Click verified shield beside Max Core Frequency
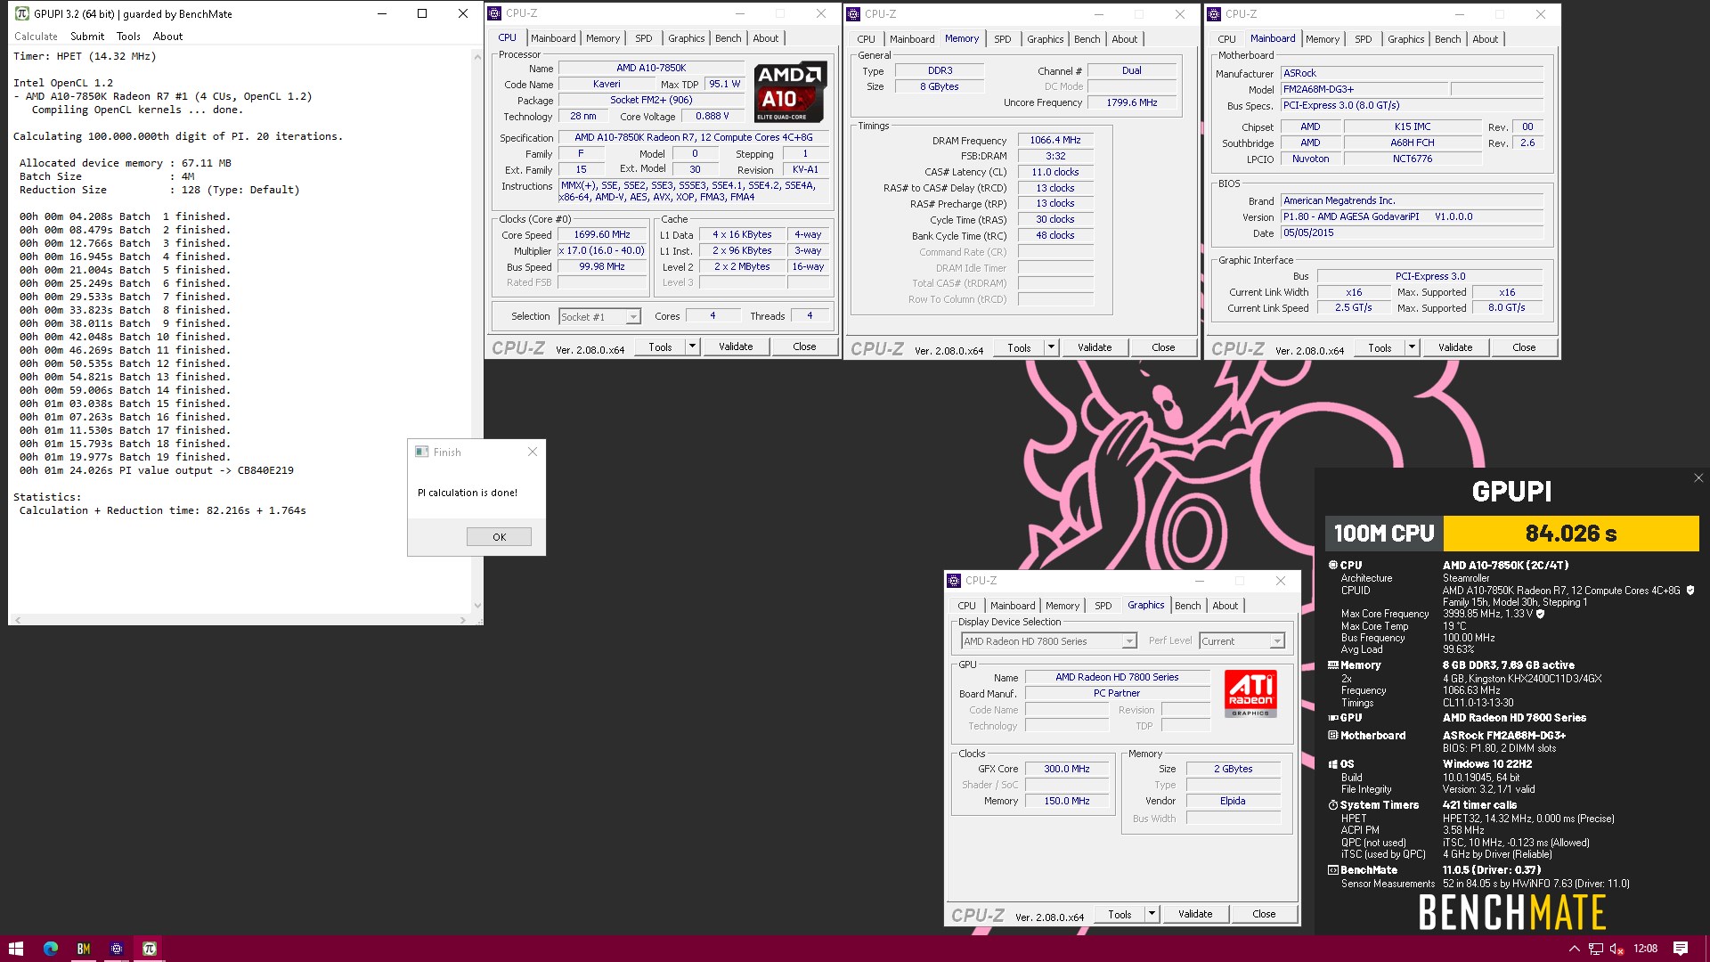The height and width of the screenshot is (962, 1710). (1541, 614)
